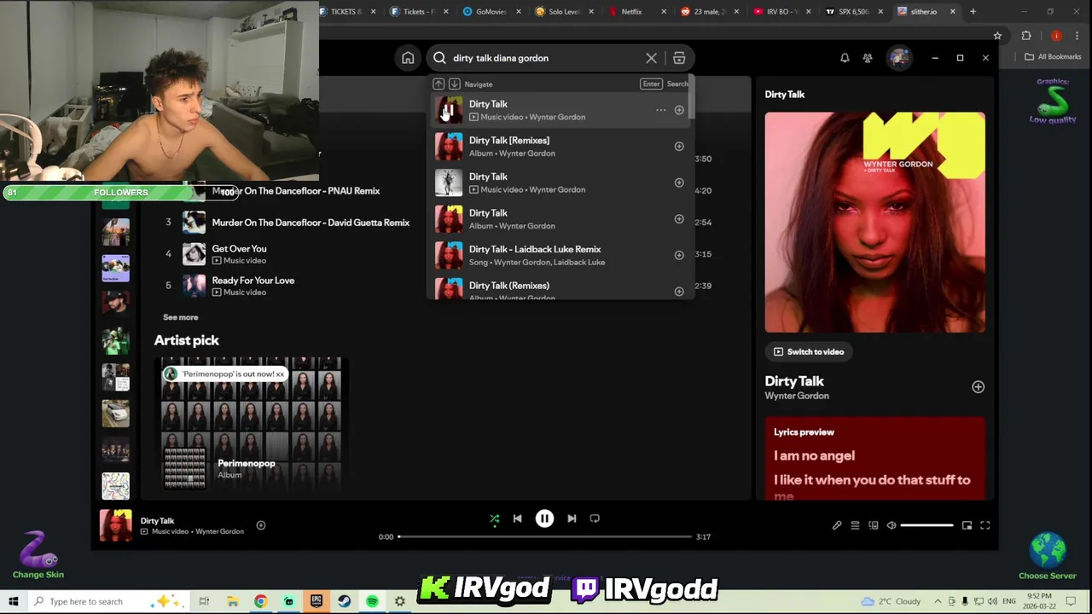The image size is (1092, 614).
Task: Mute with the volume speaker icon
Action: 892,525
